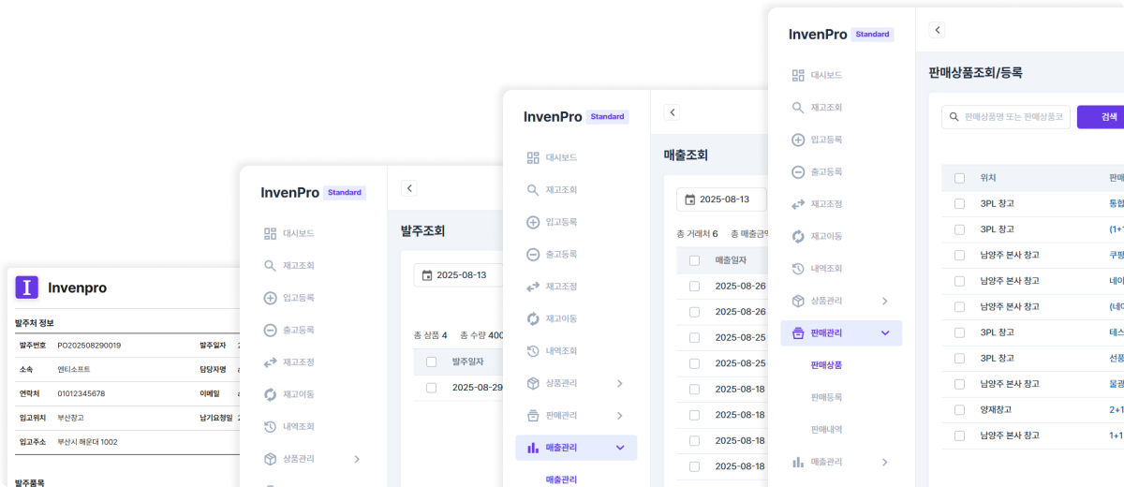Collapse the 판매관리 menu in 판매상품조회/등록 window
The width and height of the screenshot is (1124, 487).
885,332
